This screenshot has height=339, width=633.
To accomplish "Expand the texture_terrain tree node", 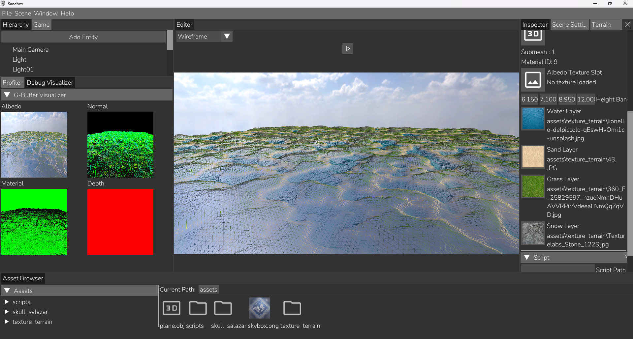I will [7, 322].
